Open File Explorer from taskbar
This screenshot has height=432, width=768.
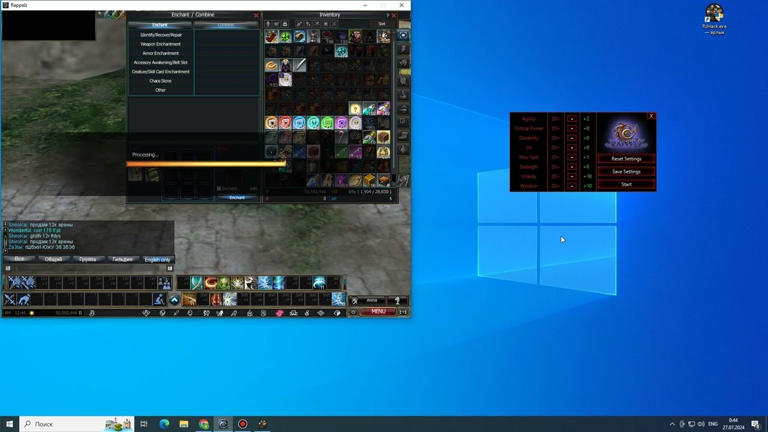(184, 424)
